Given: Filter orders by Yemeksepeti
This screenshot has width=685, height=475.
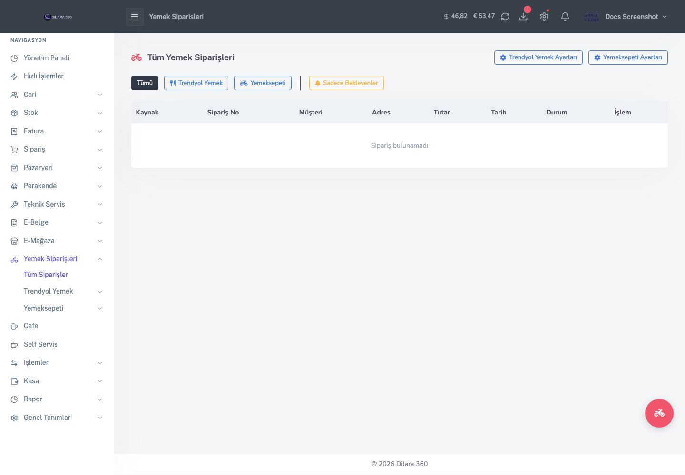Looking at the screenshot, I should click(263, 83).
